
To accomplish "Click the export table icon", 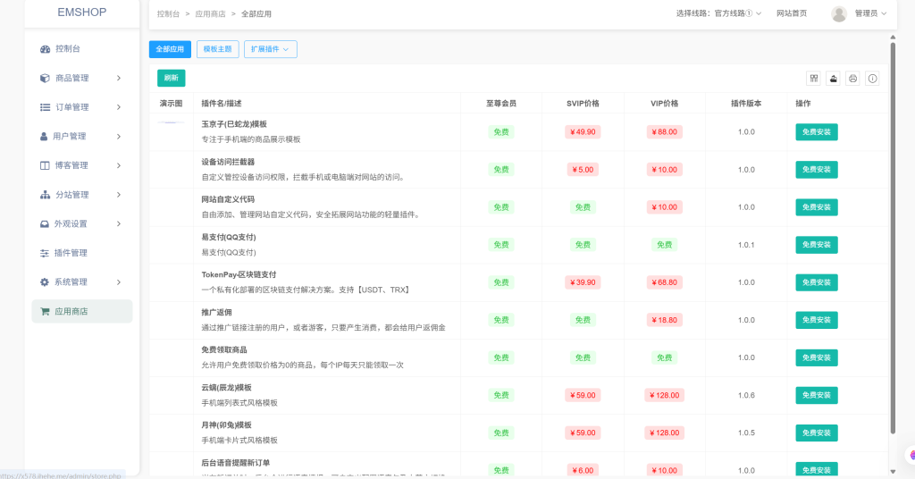I will 834,78.
